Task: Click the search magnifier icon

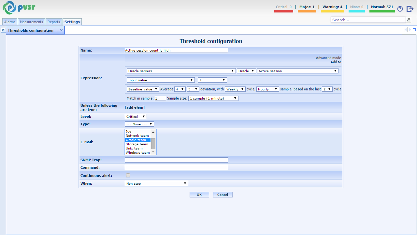Action: pos(408,20)
